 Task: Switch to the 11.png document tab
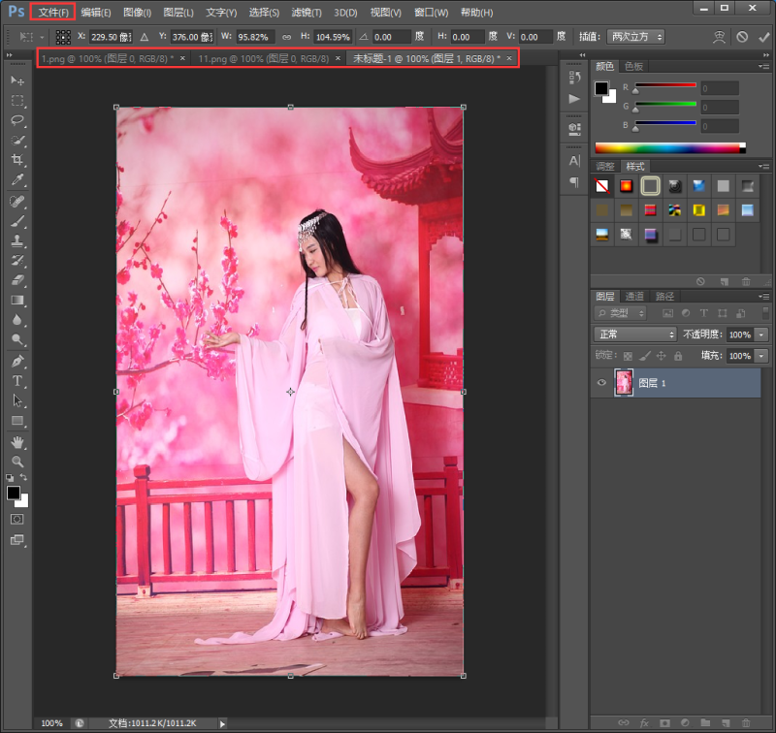[259, 59]
